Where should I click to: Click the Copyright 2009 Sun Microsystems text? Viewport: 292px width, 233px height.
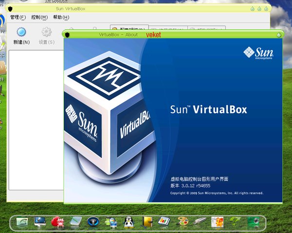pos(217,193)
